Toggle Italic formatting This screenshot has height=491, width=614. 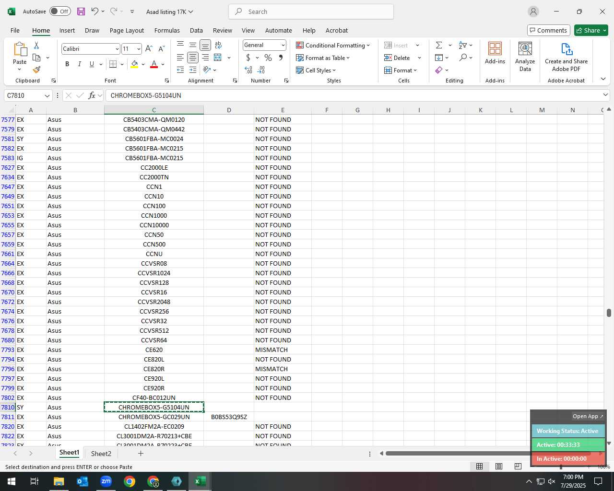point(80,64)
